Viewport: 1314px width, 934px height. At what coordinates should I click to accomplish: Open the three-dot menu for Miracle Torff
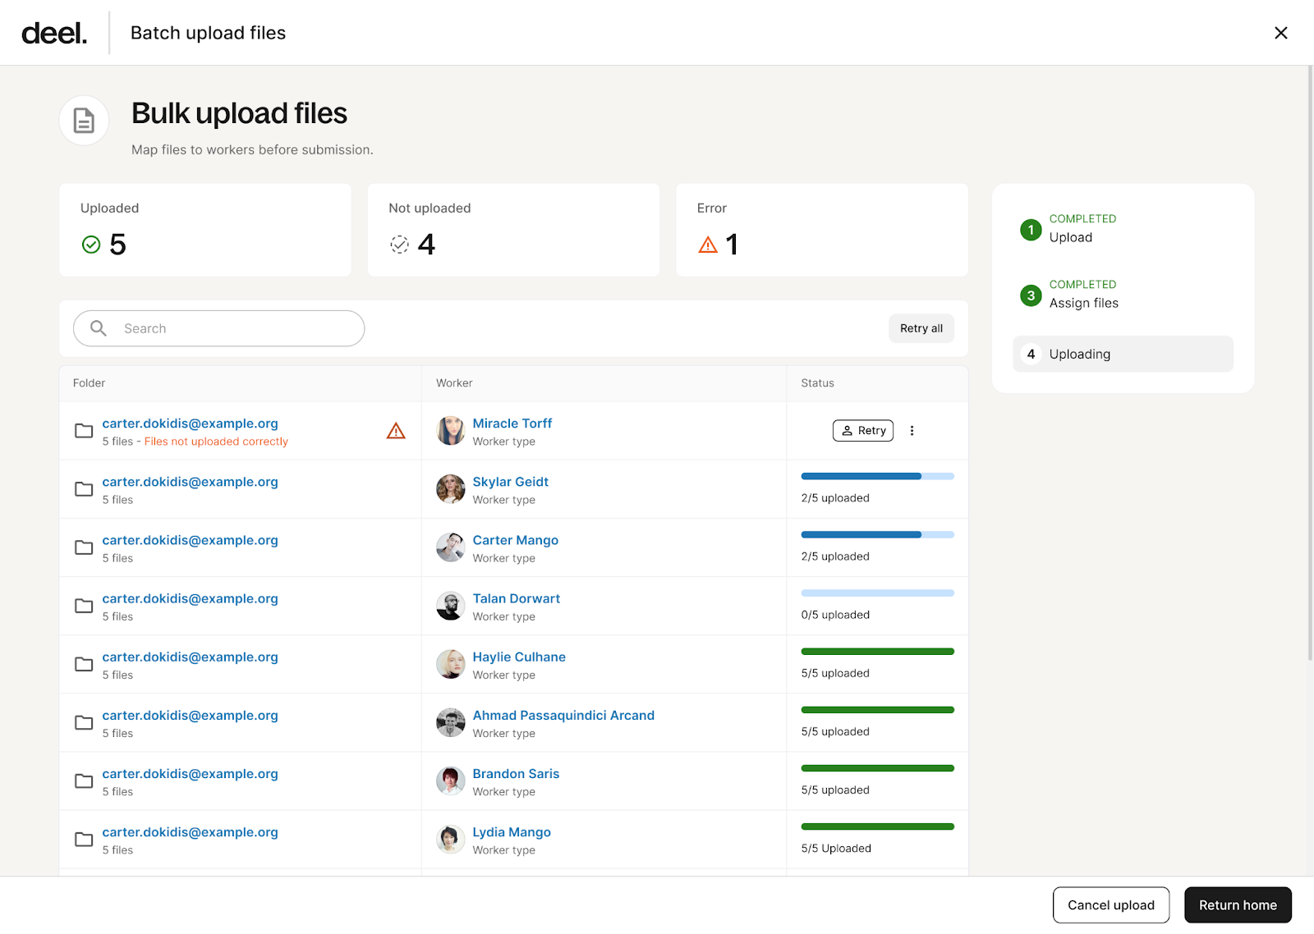912,431
